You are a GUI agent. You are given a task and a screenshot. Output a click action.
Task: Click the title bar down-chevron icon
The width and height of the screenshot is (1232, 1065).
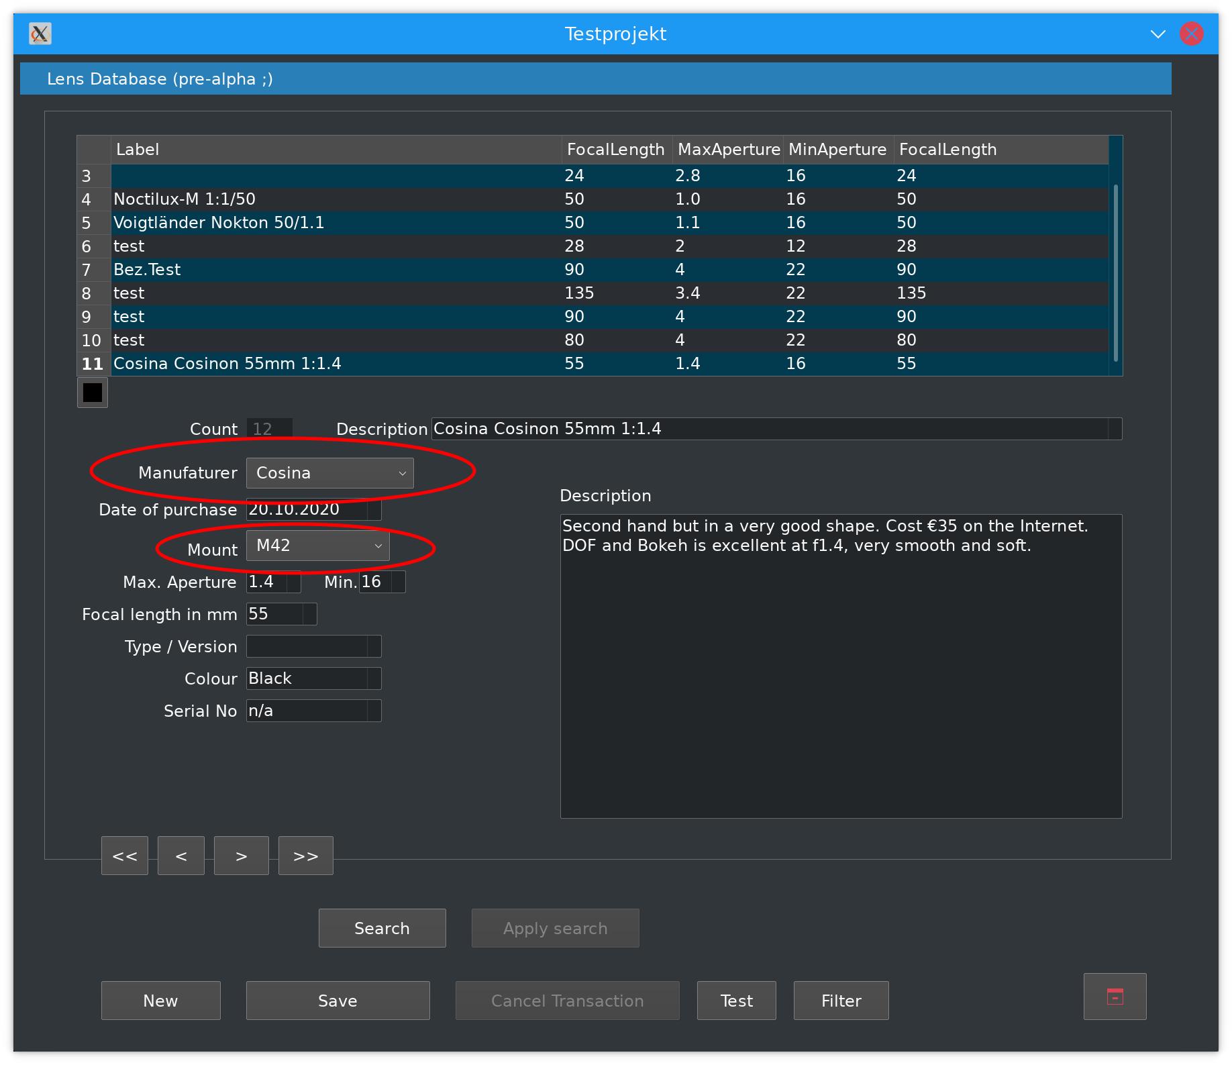(1158, 34)
